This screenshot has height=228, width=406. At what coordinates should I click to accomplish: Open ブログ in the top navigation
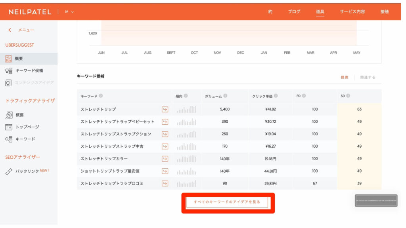coord(294,12)
